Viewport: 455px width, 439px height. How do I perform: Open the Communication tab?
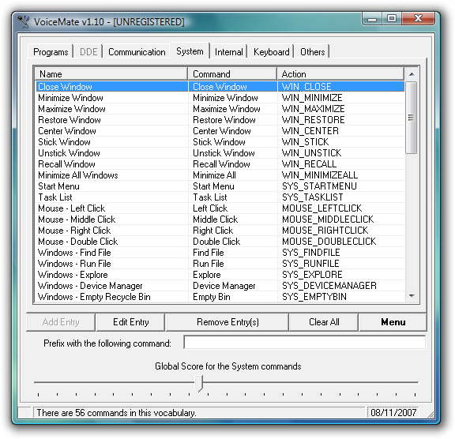pos(137,52)
